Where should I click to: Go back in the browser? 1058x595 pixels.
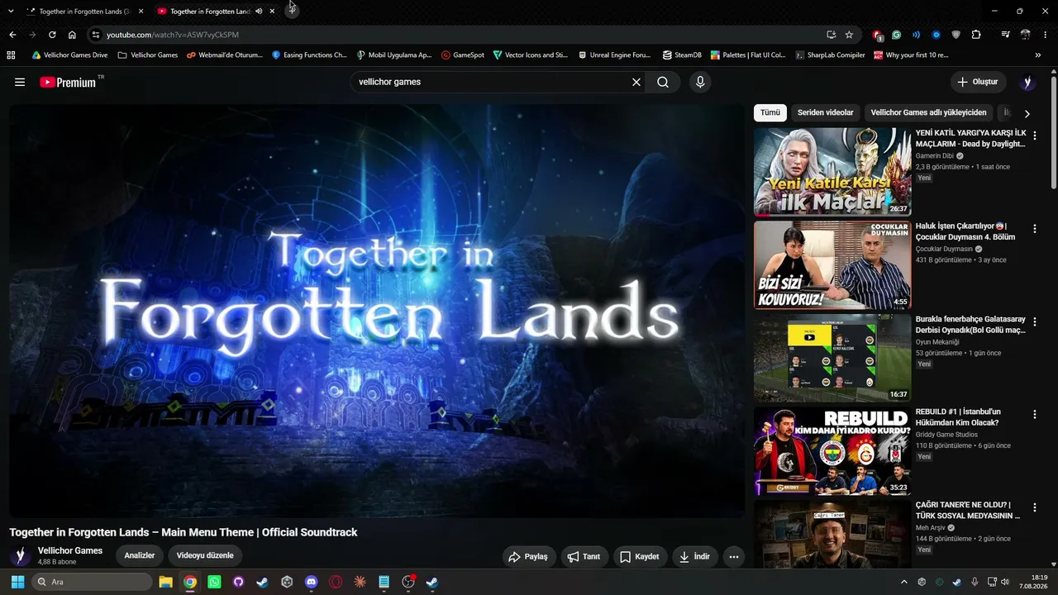point(12,35)
